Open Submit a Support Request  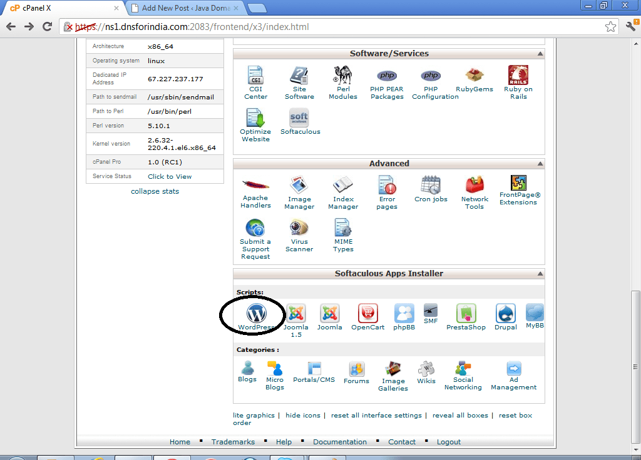pos(255,239)
